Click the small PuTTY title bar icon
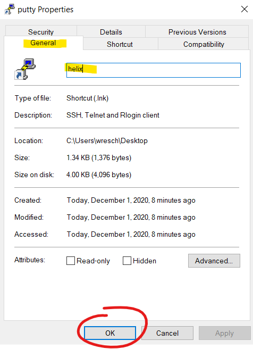 [10, 9]
